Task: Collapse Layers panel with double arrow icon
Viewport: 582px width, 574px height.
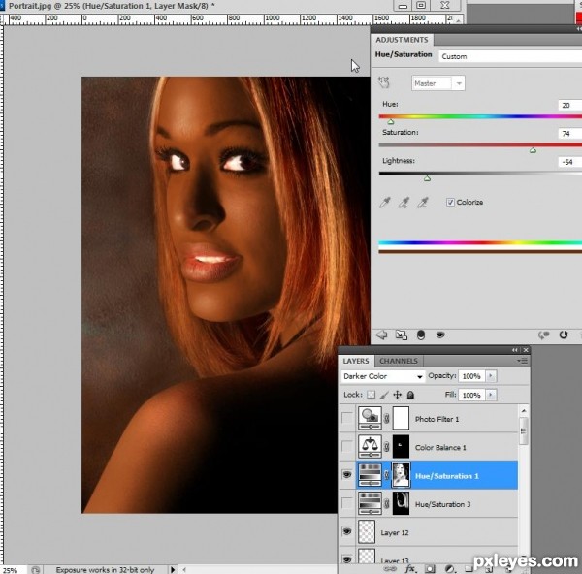Action: pos(514,350)
